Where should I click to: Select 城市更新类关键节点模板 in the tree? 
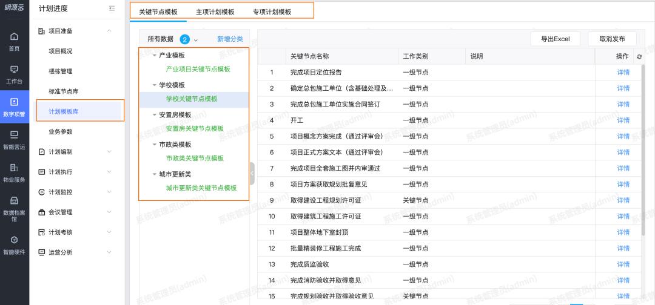pyautogui.click(x=201, y=188)
